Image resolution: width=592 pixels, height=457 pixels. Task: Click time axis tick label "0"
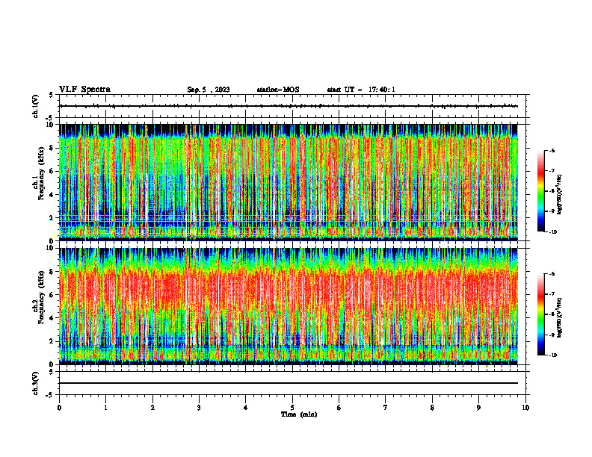[59, 408]
